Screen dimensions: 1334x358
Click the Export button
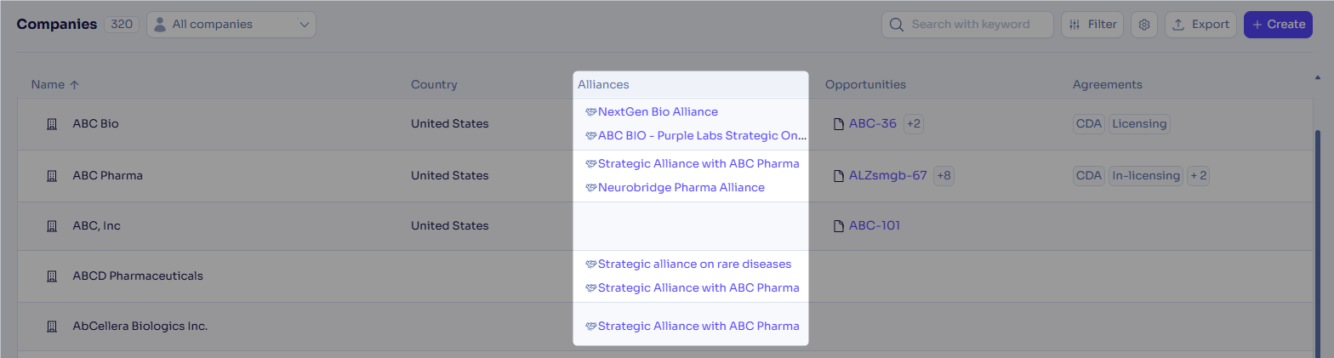tap(1200, 25)
